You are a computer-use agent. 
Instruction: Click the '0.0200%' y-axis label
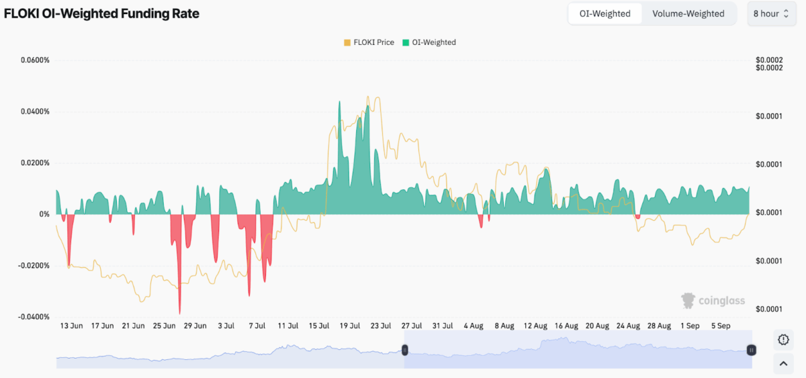point(35,163)
